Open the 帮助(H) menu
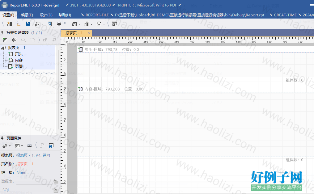 pyautogui.click(x=65, y=15)
